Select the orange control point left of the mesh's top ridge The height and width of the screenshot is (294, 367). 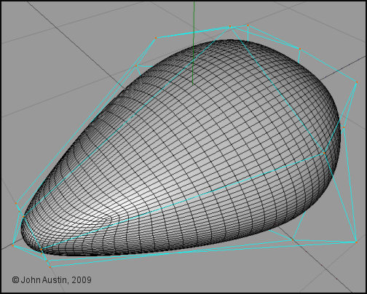tap(136, 65)
